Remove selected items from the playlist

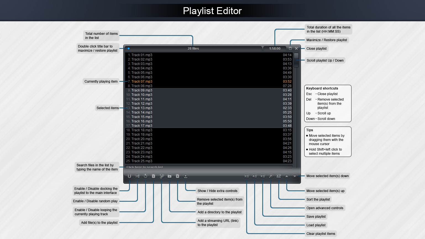(177, 176)
